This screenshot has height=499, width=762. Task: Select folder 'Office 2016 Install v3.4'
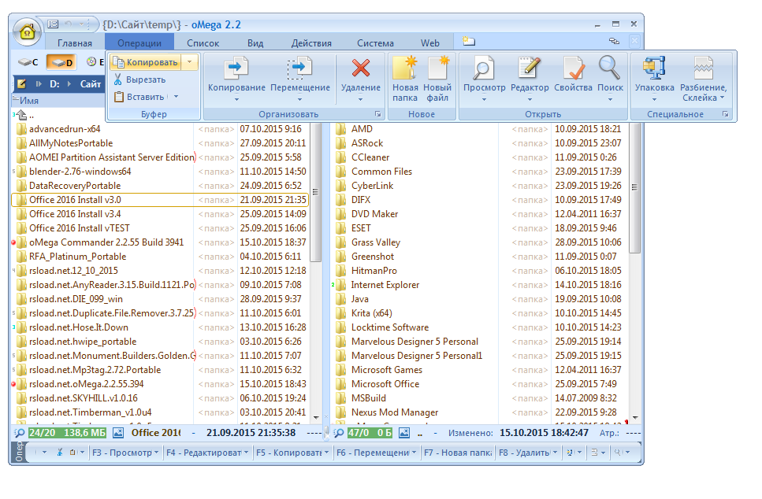[159, 214]
